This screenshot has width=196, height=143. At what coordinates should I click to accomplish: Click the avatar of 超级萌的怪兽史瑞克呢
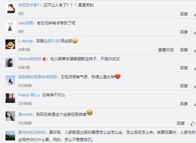pyautogui.click(x=10, y=80)
